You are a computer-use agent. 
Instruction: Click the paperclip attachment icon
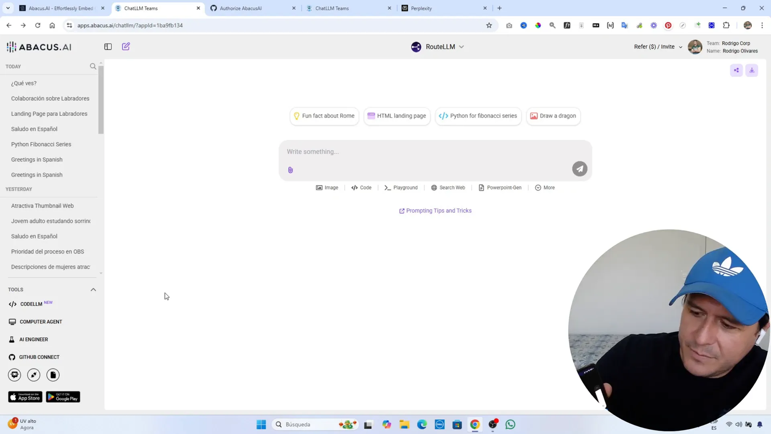click(290, 169)
